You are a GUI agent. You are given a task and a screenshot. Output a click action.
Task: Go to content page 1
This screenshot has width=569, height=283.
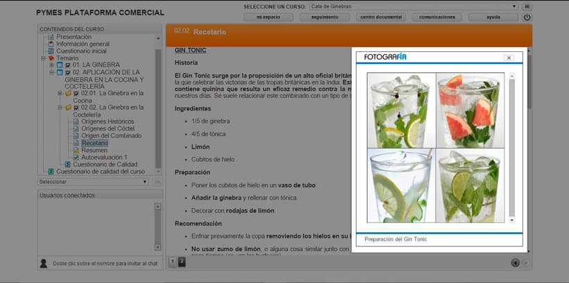tap(173, 262)
